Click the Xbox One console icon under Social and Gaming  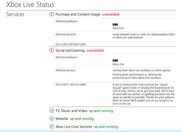115,61
